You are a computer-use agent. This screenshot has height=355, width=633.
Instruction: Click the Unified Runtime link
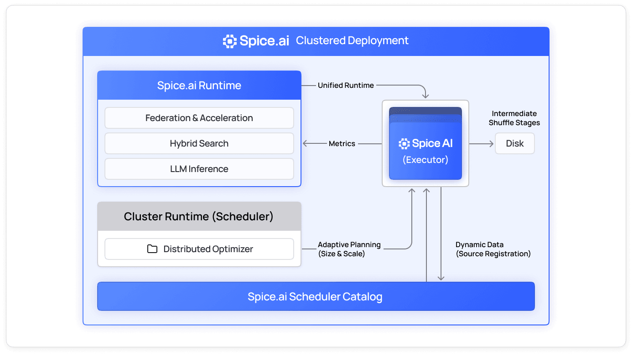(x=346, y=85)
